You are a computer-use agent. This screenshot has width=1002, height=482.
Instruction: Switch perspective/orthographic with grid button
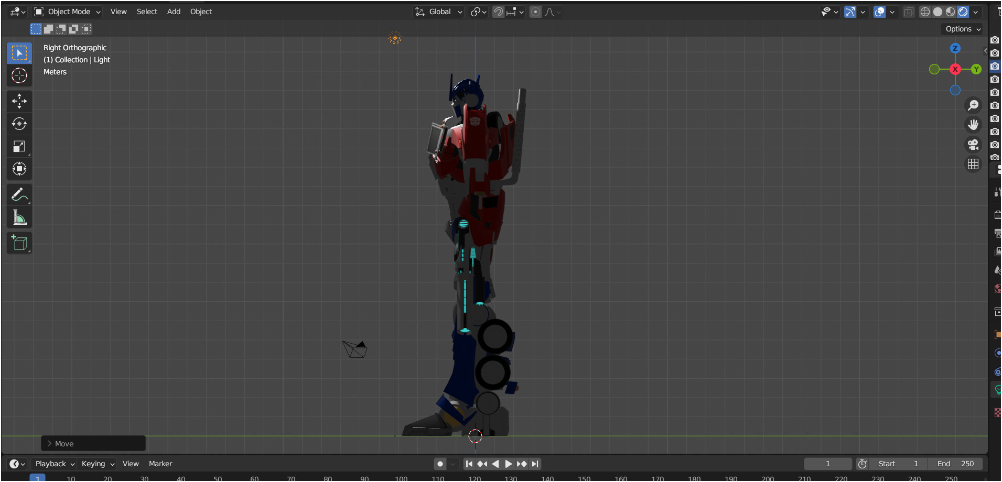[x=973, y=165]
